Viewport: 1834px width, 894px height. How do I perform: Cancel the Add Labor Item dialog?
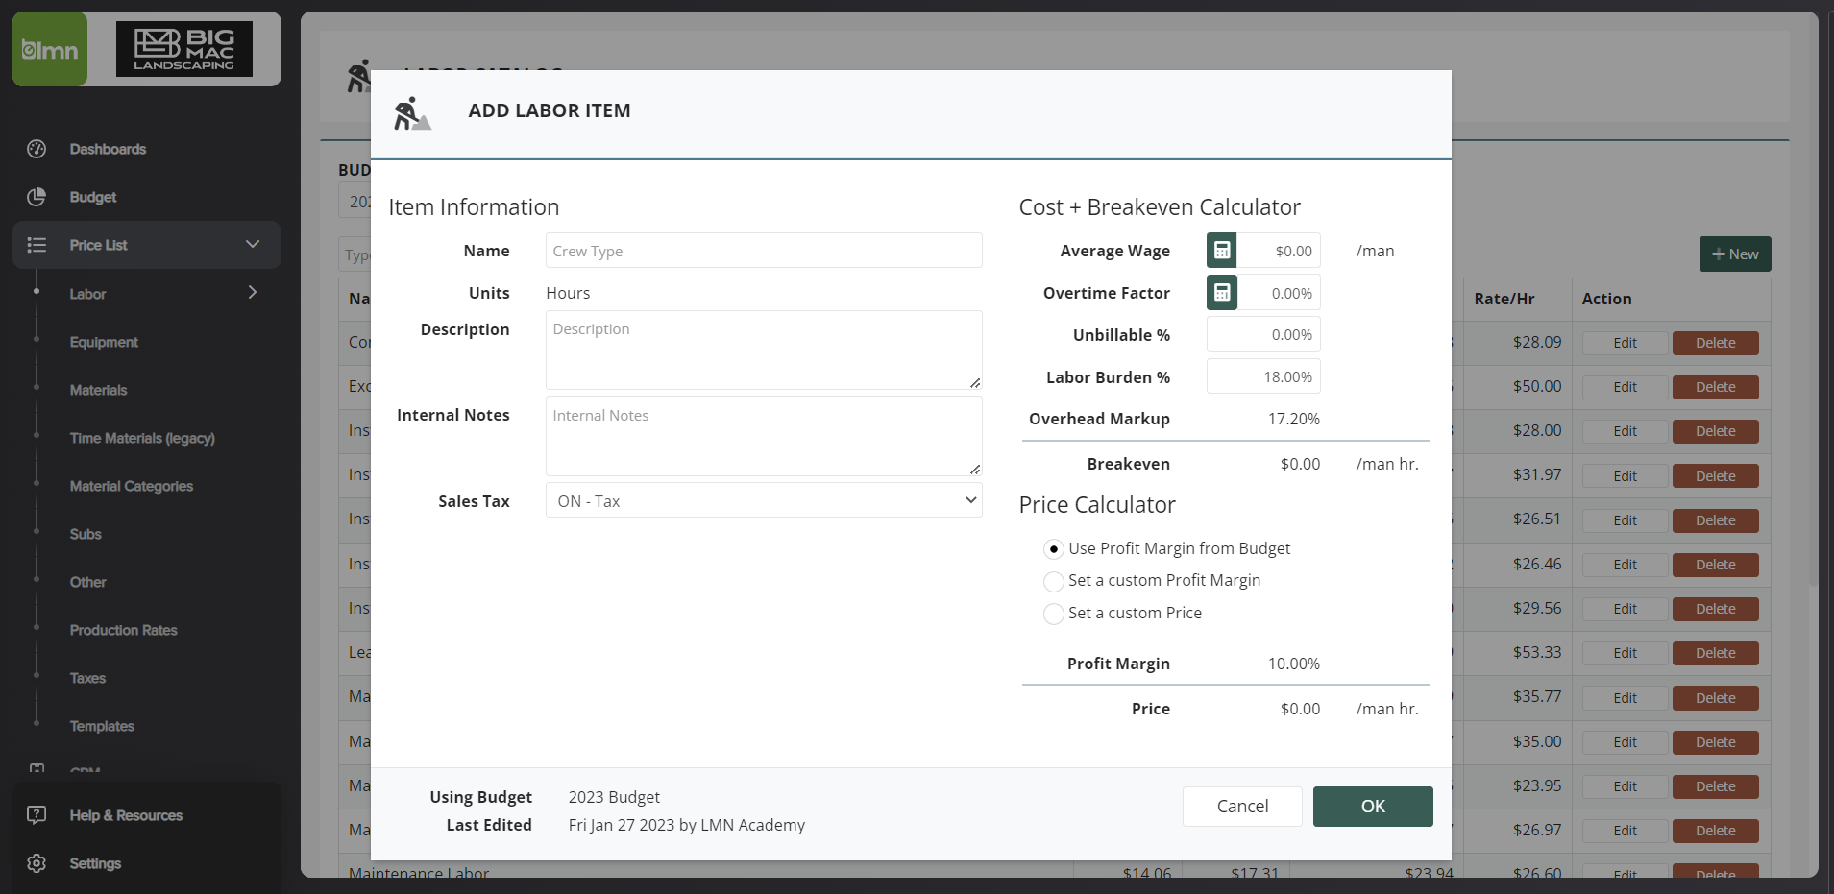tap(1242, 807)
